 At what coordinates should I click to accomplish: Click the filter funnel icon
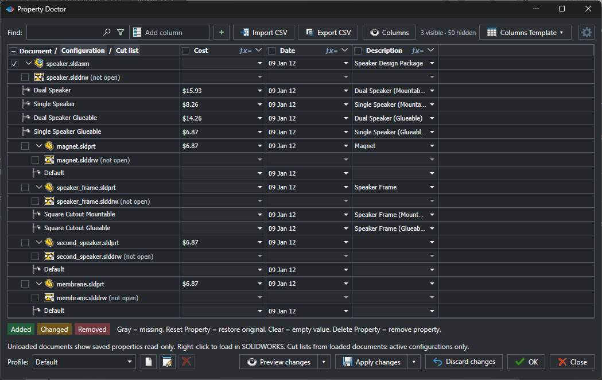pyautogui.click(x=121, y=32)
